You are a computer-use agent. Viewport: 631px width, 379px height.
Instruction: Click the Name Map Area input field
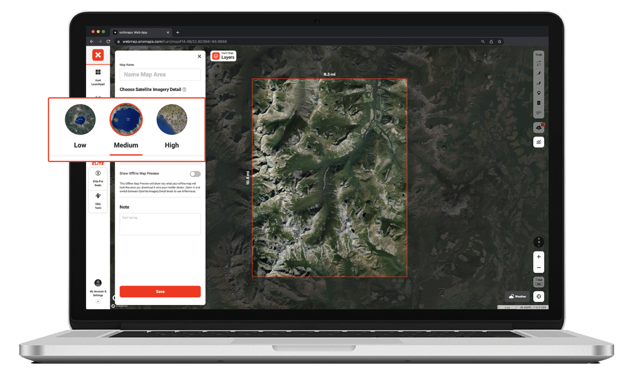tap(160, 74)
